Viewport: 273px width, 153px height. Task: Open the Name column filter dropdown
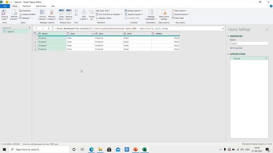64,34
